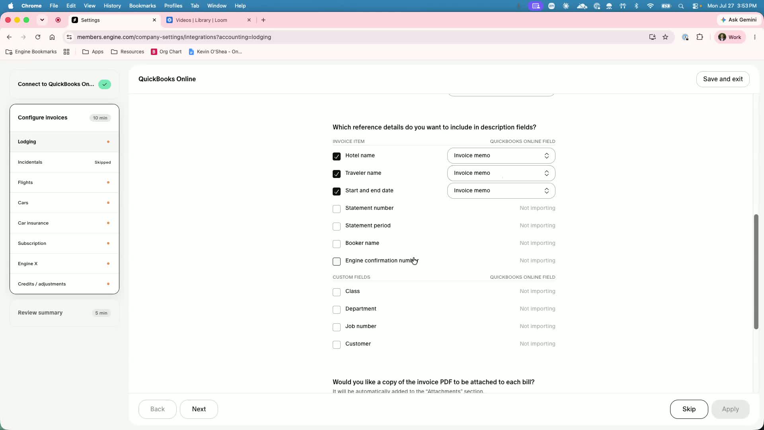Click the Back button
Image resolution: width=764 pixels, height=430 pixels.
pyautogui.click(x=158, y=409)
